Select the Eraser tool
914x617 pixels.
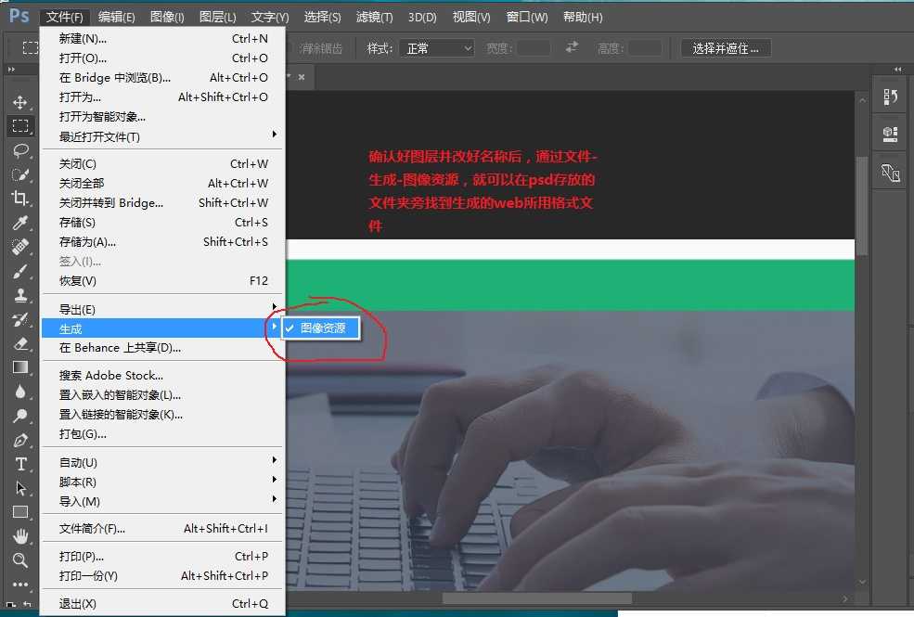click(x=19, y=343)
